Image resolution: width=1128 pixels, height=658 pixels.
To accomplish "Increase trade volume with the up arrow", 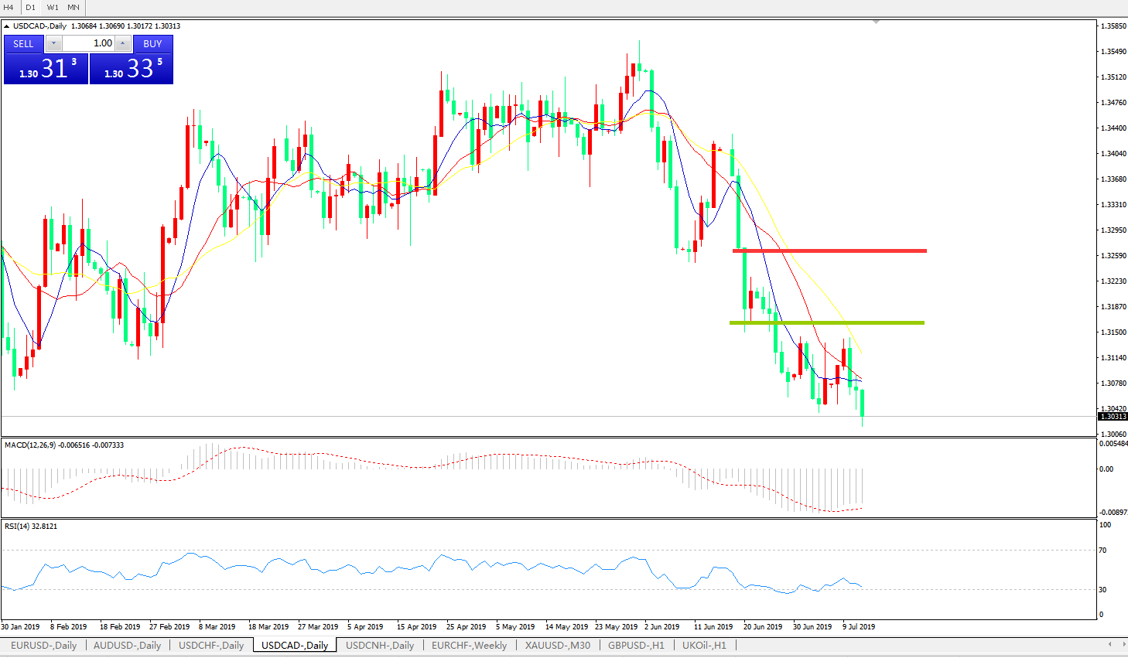I will [122, 43].
